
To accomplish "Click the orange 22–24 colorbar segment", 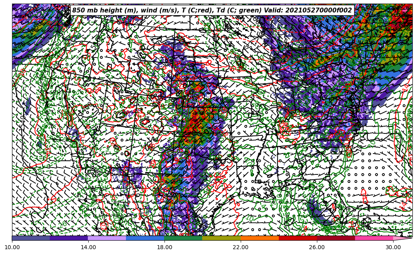I will (x=260, y=238).
